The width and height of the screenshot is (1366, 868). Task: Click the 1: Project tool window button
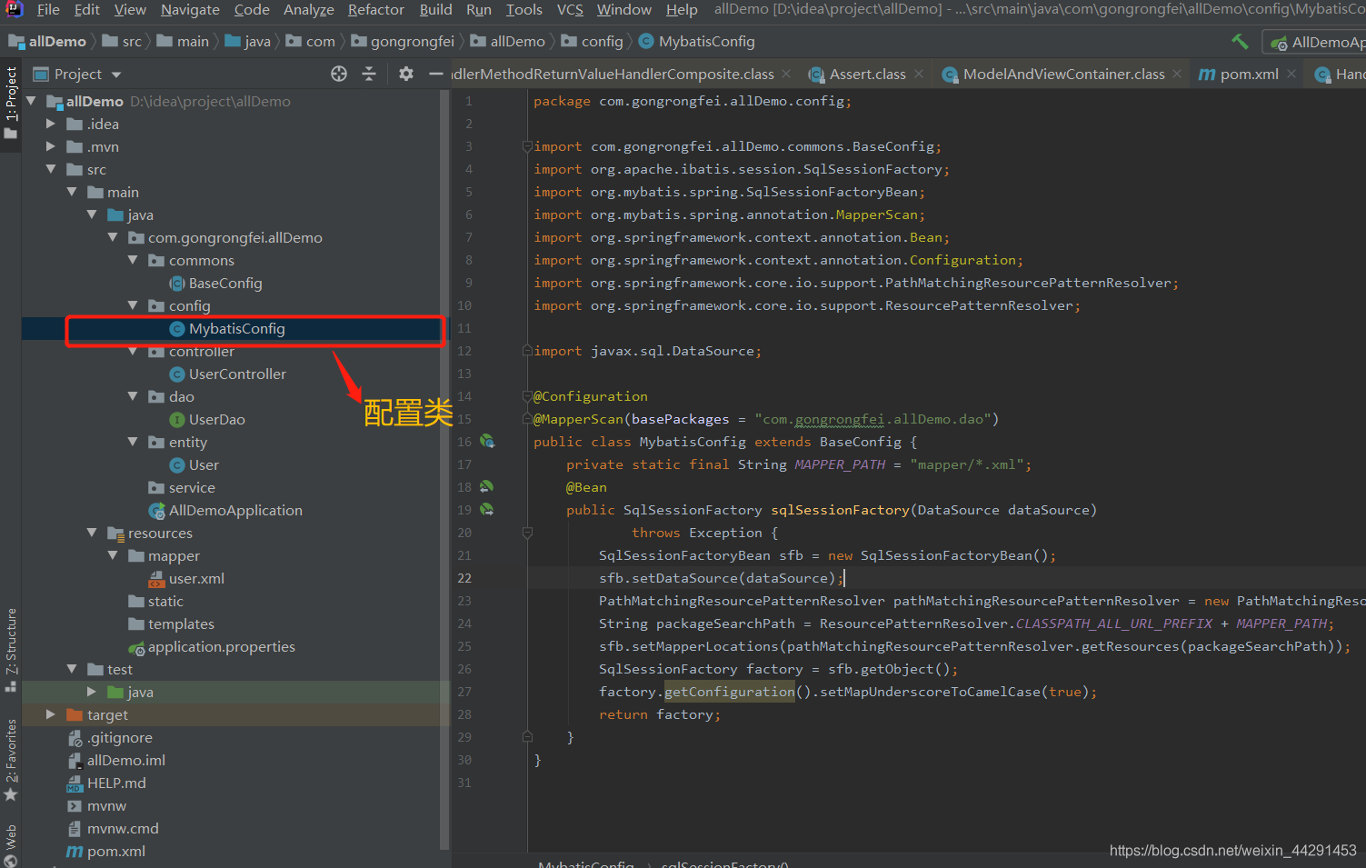11,102
